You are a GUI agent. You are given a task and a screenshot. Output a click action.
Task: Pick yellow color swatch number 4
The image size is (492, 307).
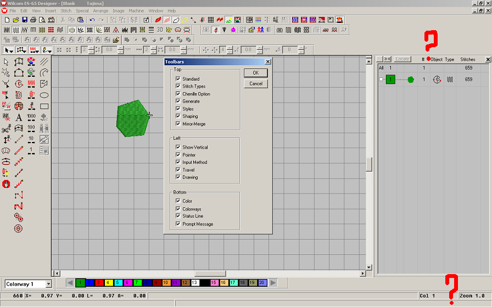point(108,283)
